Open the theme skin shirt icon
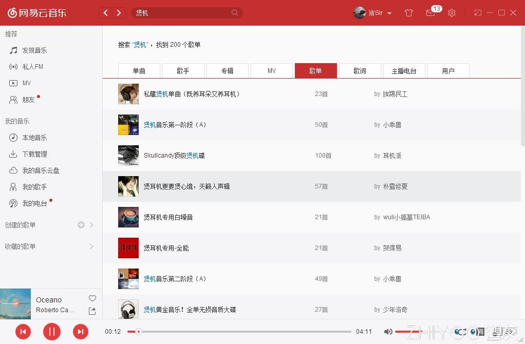 click(x=408, y=13)
